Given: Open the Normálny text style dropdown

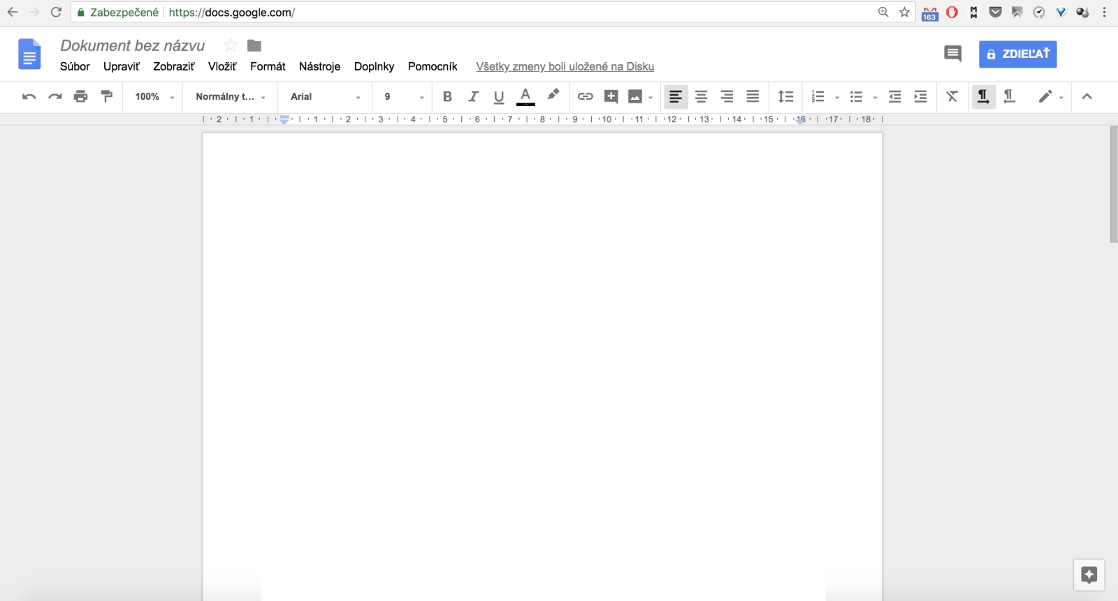Looking at the screenshot, I should click(x=231, y=97).
